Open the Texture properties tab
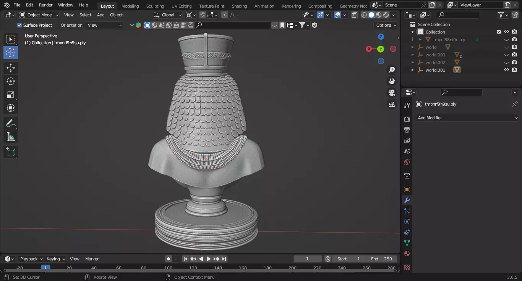Viewport: 522px width, 281px height. (x=407, y=267)
